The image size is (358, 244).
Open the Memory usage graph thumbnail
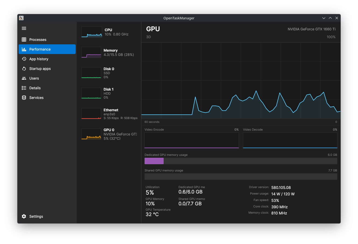click(91, 52)
